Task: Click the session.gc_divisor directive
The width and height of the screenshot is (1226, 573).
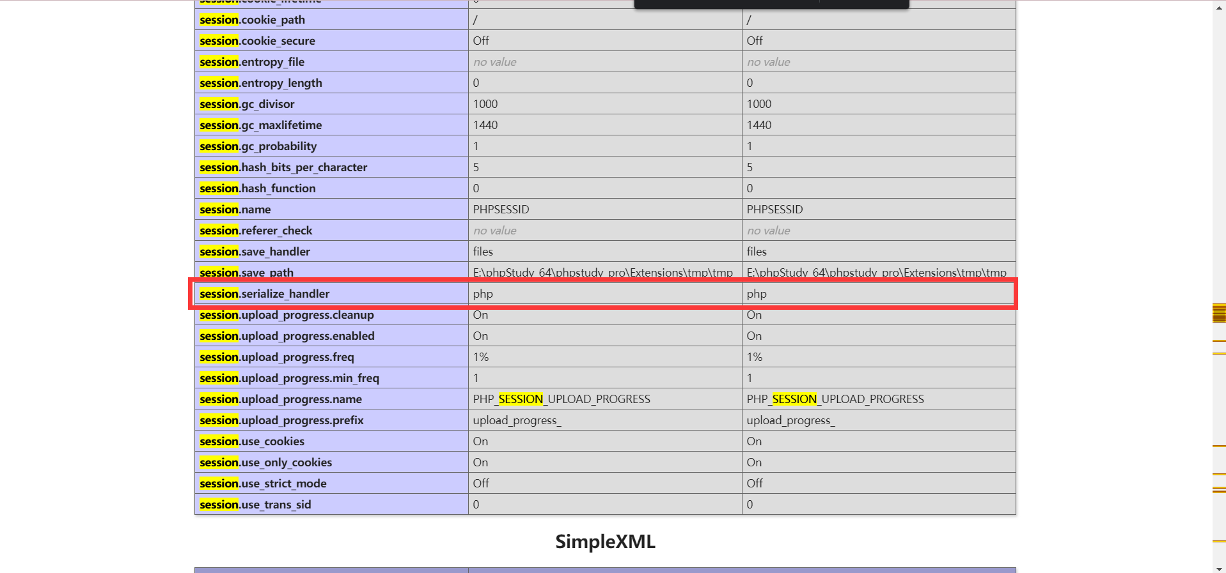Action: point(247,104)
